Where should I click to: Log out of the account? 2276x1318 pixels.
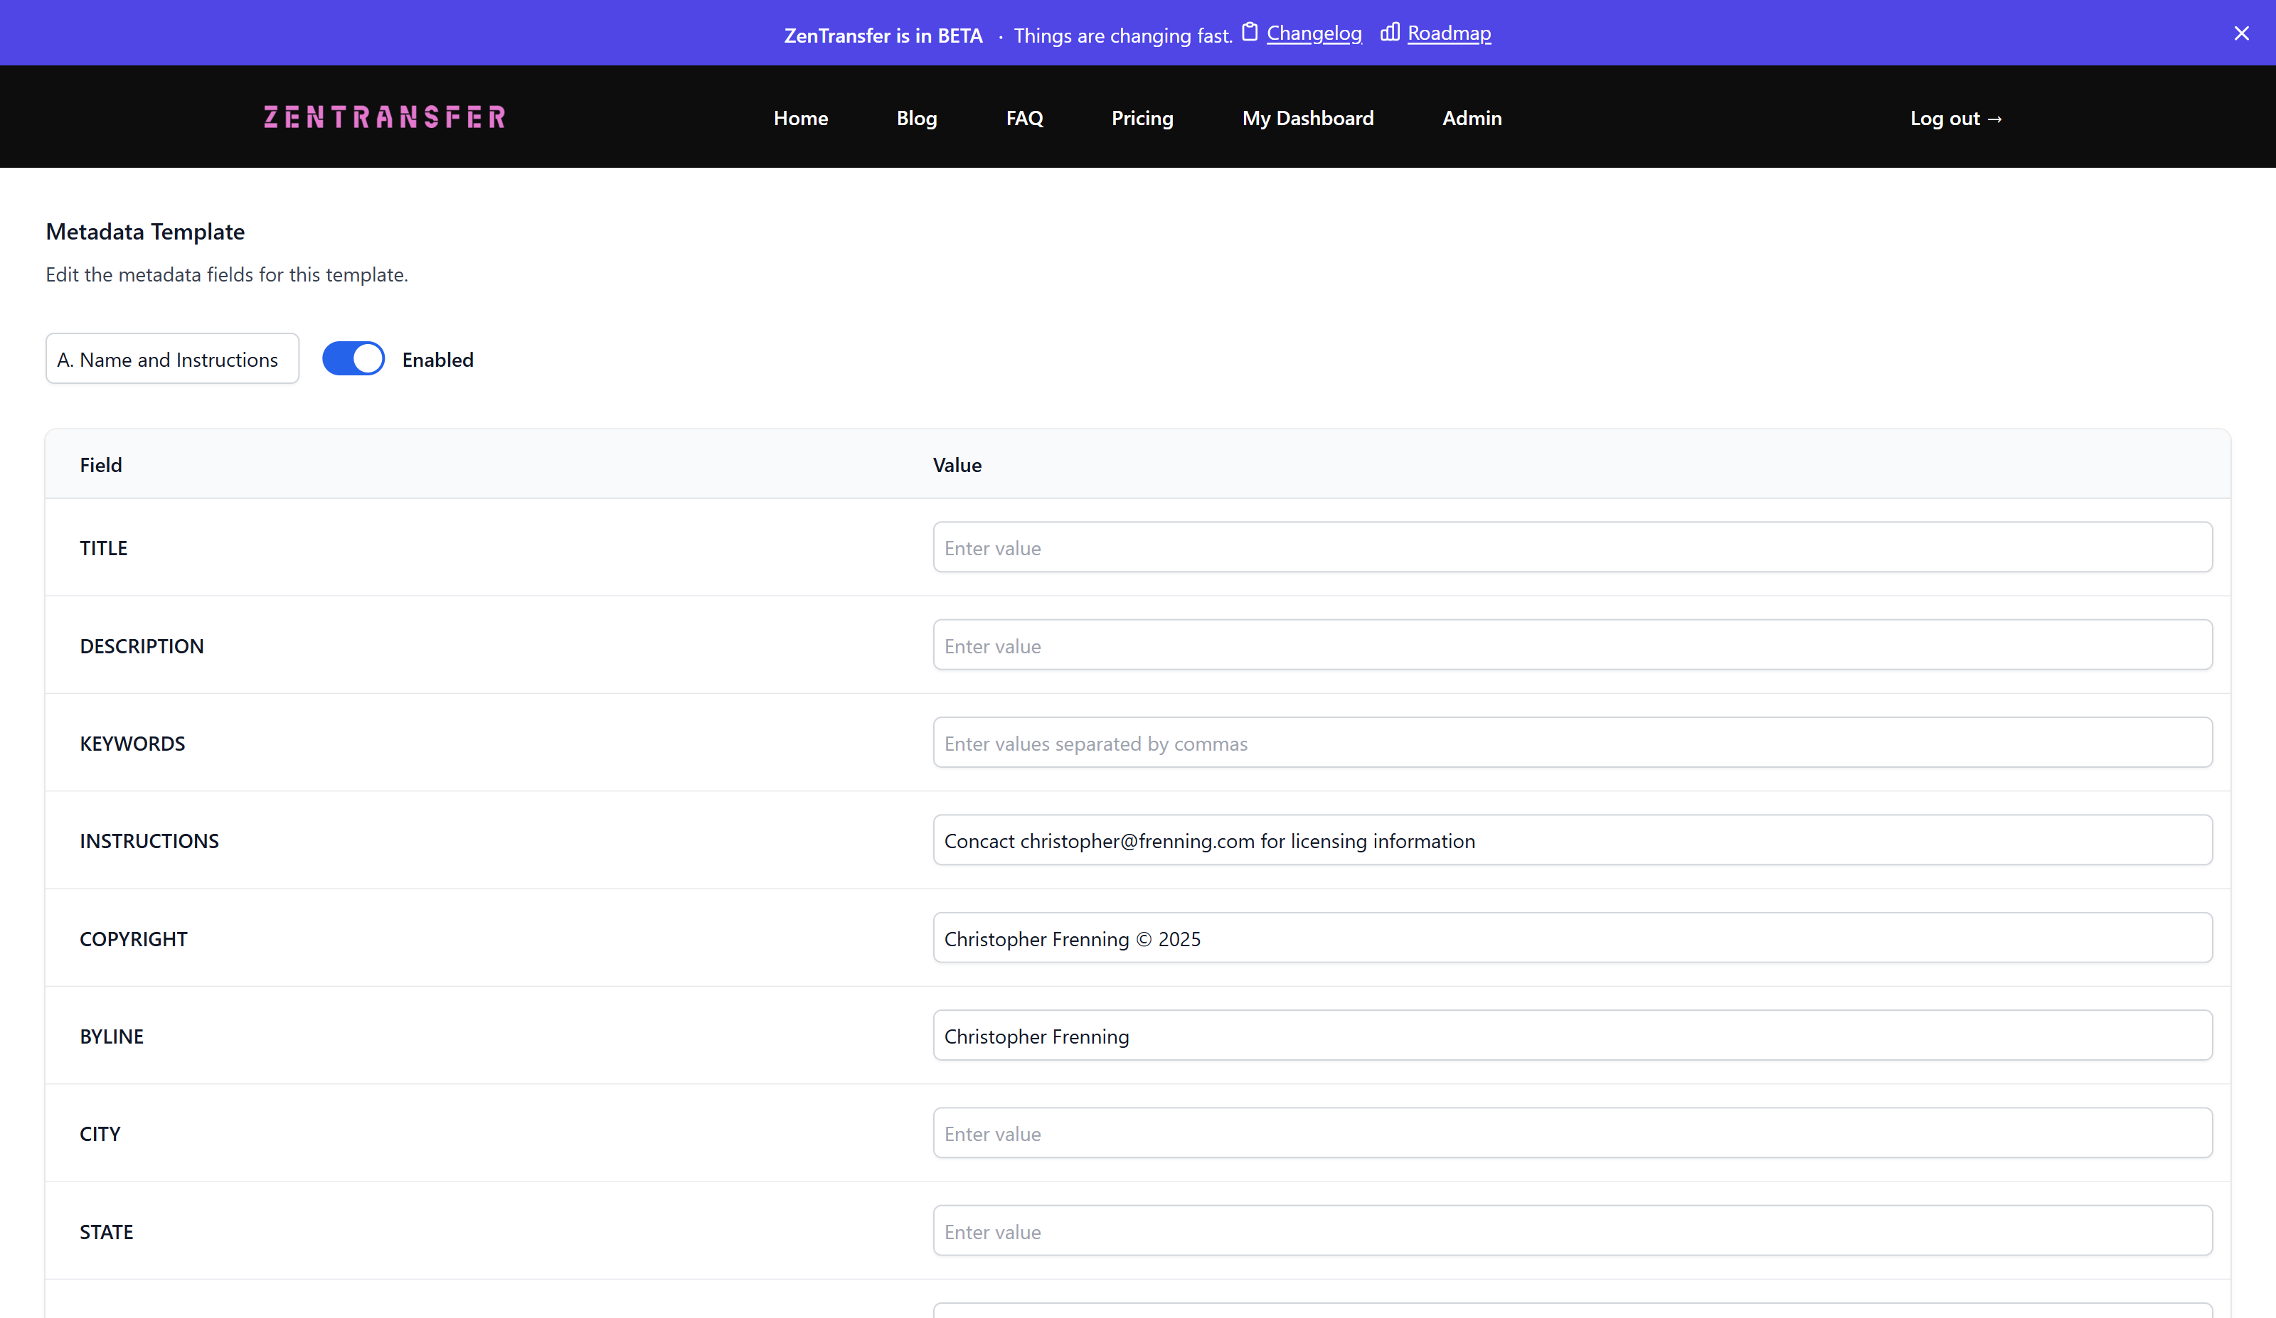pos(1955,118)
